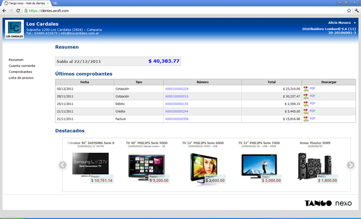
Task: Close the Tango nexo tab
Action: (x=48, y=3)
